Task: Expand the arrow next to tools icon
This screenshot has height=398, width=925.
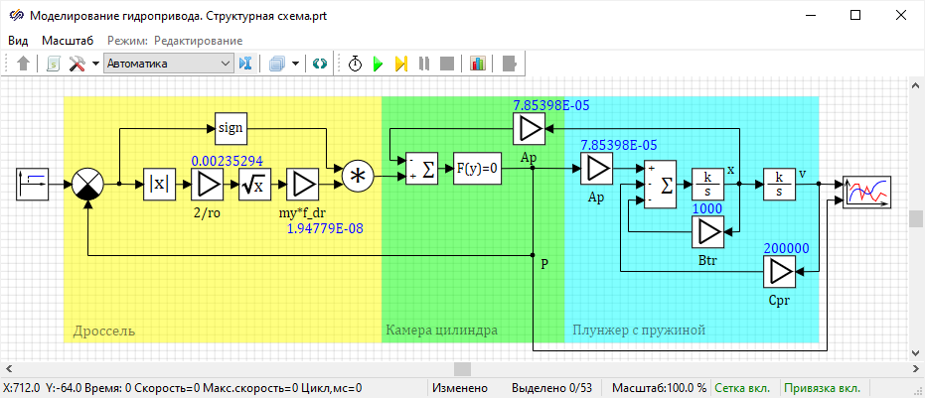Action: (95, 64)
